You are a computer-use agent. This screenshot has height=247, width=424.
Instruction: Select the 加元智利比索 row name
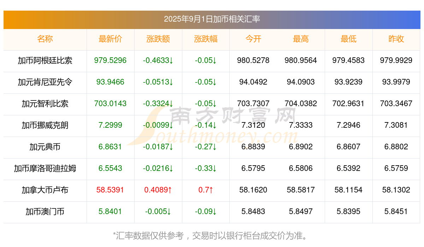[45, 104]
